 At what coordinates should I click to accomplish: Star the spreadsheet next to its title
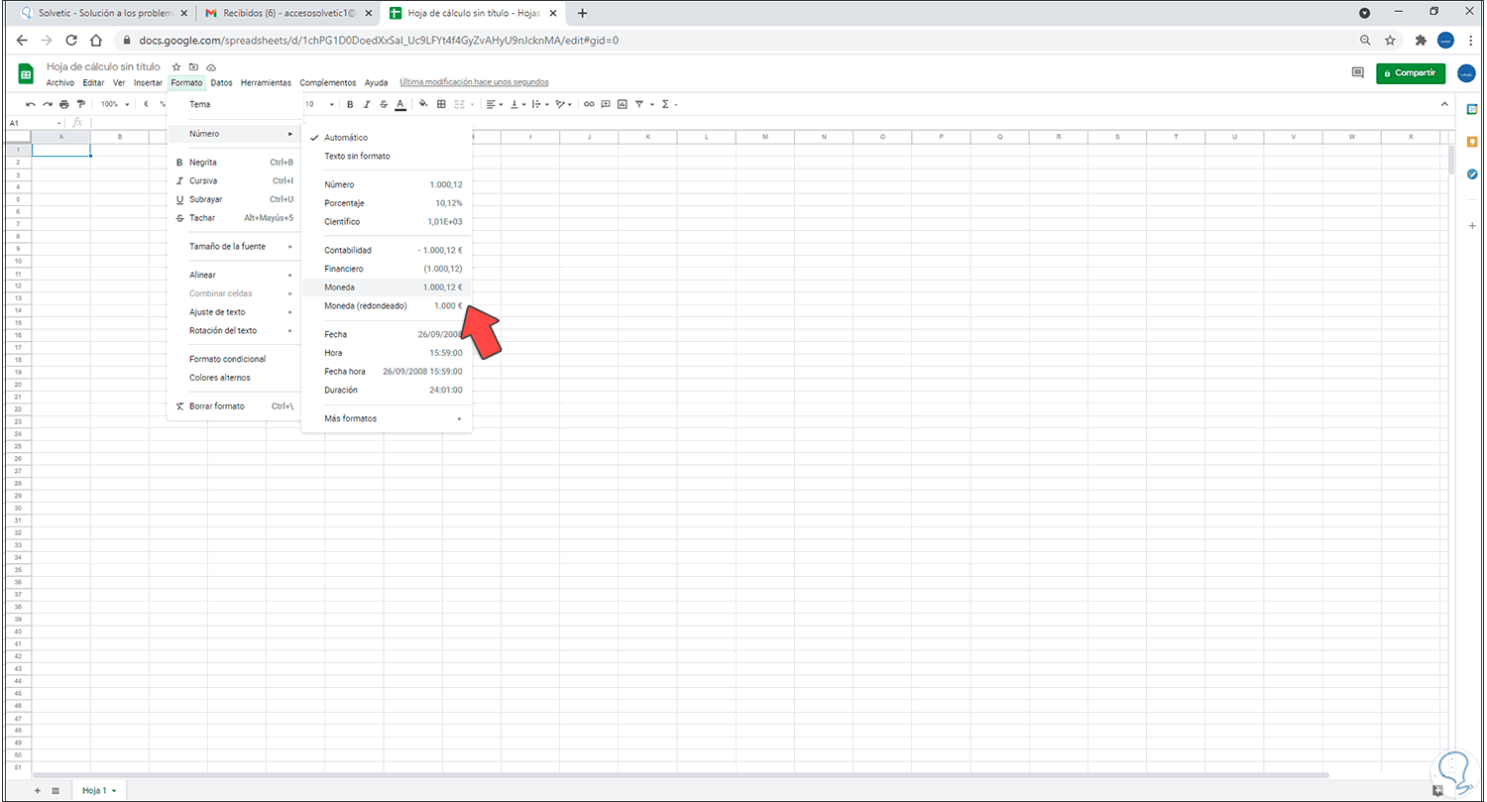tap(176, 67)
